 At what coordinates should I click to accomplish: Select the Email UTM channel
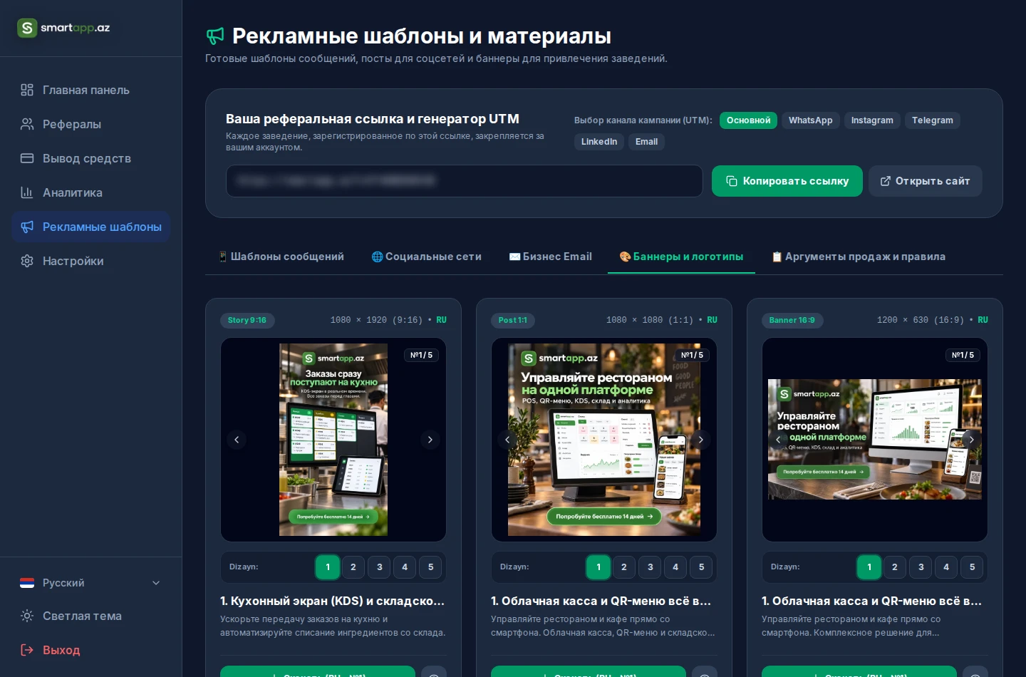pyautogui.click(x=646, y=142)
